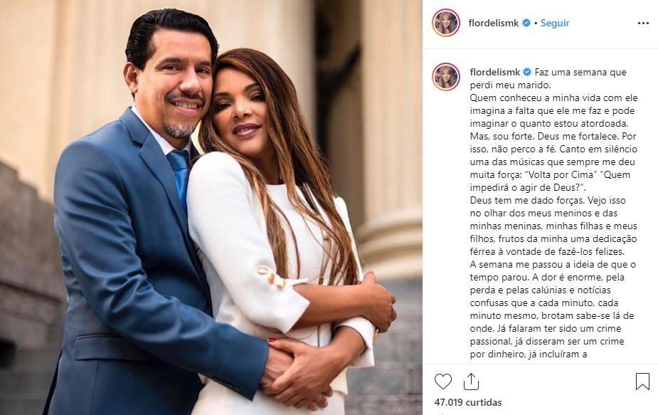658x415 pixels.
Task: Follow the account with the Seguir button
Action: pos(555,23)
